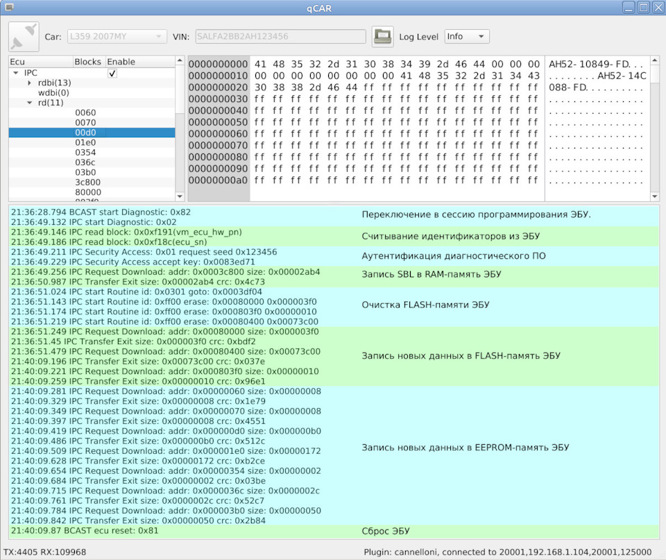Toggle the IPC Enable checkbox
The width and height of the screenshot is (666, 560).
(112, 73)
